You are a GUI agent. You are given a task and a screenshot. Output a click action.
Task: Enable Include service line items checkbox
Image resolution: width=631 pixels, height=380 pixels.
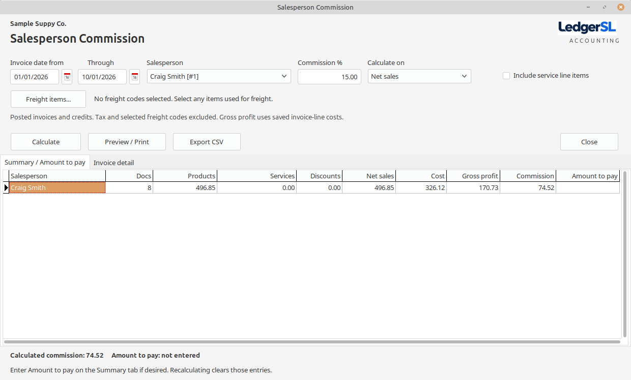[506, 76]
